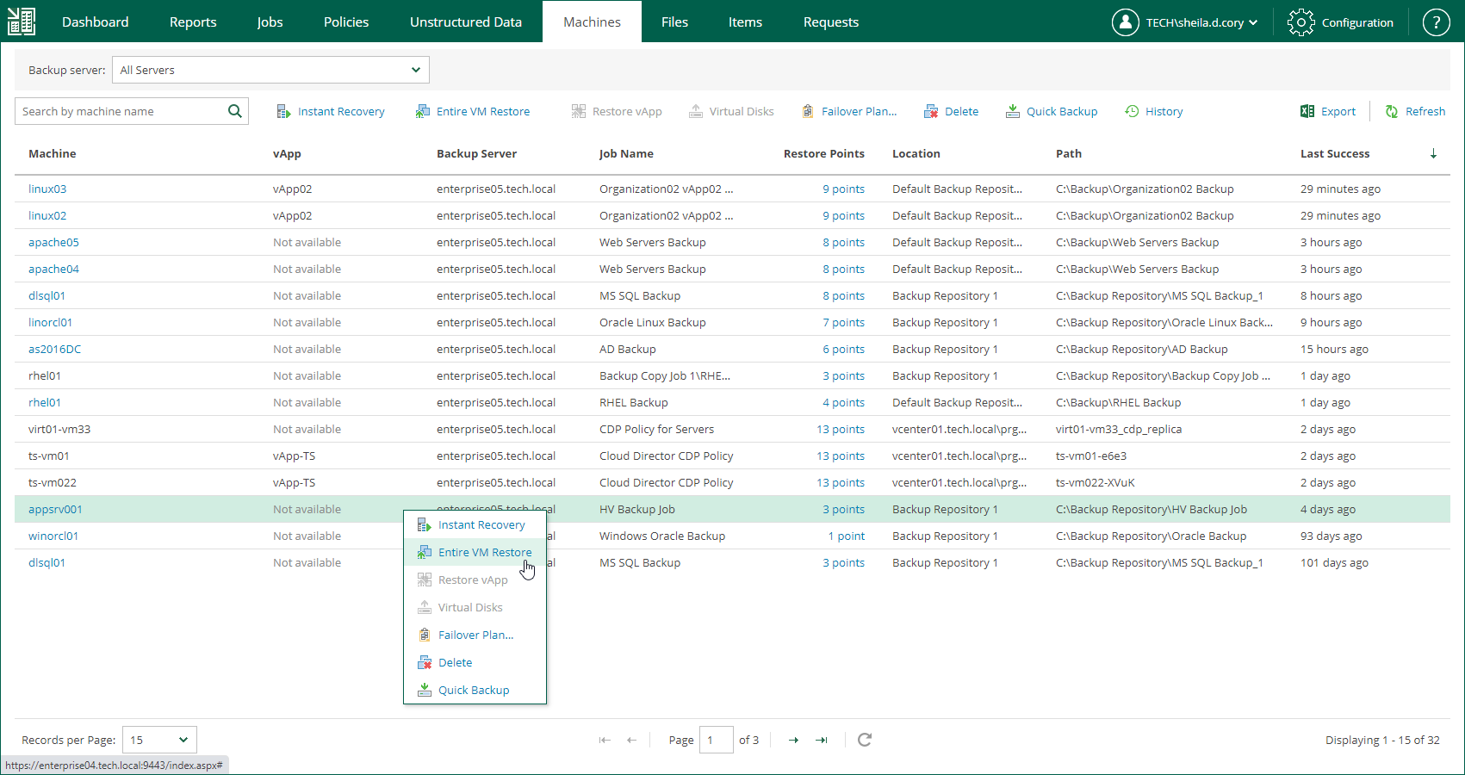Expand the Records per Page dropdown

[x=159, y=740]
